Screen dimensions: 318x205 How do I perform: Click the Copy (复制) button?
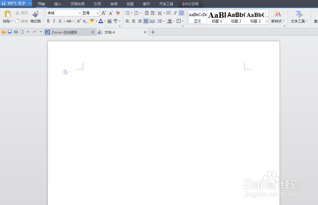(x=22, y=21)
